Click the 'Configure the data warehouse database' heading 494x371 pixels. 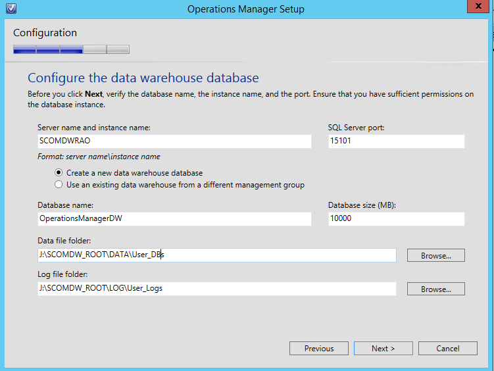143,78
